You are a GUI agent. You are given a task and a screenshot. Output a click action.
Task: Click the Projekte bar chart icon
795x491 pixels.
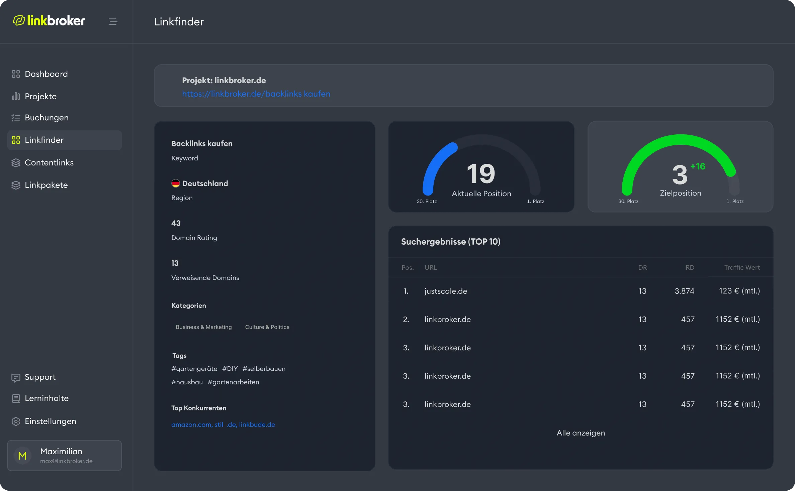point(16,96)
